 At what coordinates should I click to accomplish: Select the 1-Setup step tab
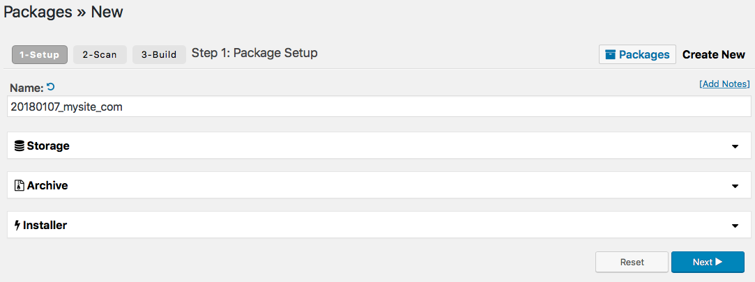(40, 54)
